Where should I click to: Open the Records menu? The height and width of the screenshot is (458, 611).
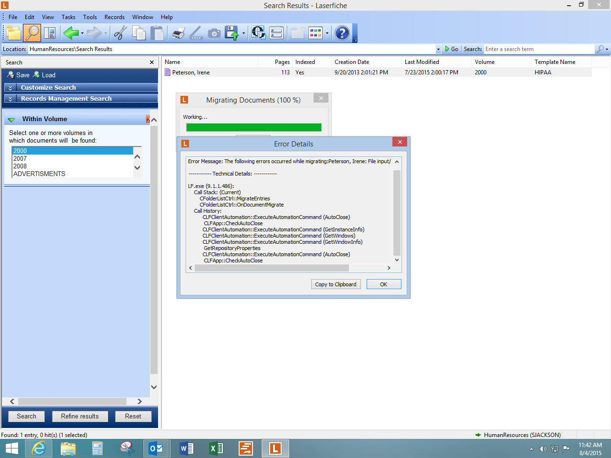click(115, 17)
